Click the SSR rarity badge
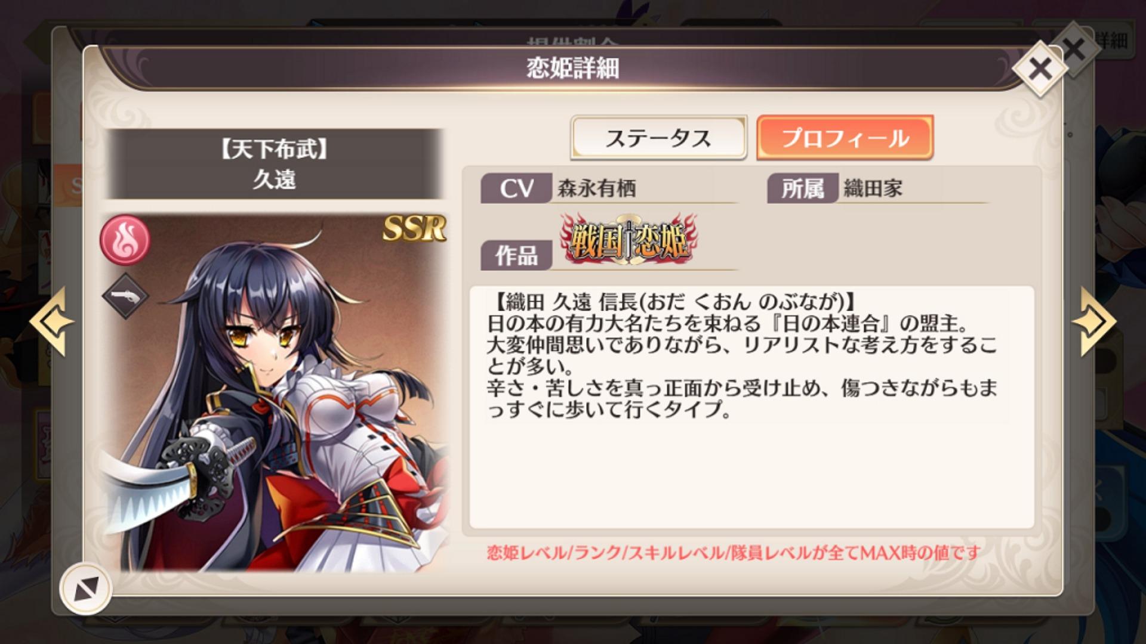 coord(414,228)
